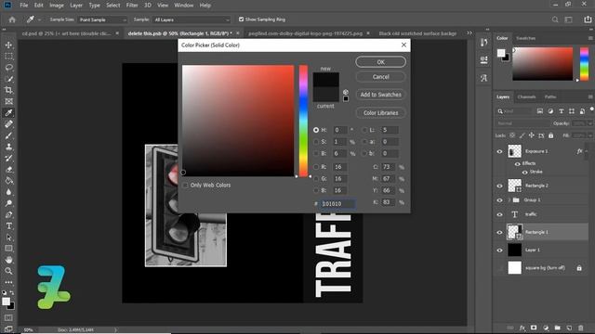Screen dimensions: 595x334
Task: Select the Rectangle 1 layer thumbnail
Action: pyautogui.click(x=515, y=232)
